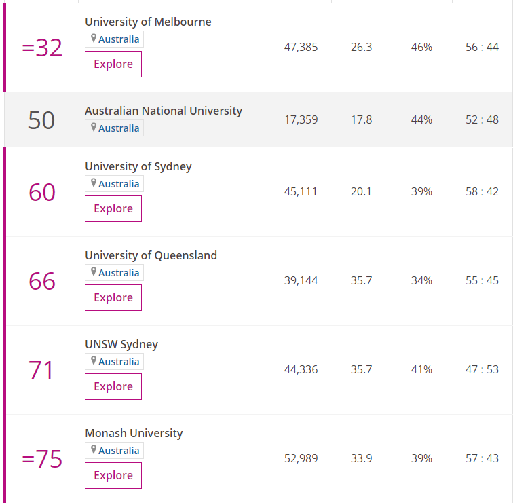Select the UNSW Sydney title link

click(x=121, y=344)
